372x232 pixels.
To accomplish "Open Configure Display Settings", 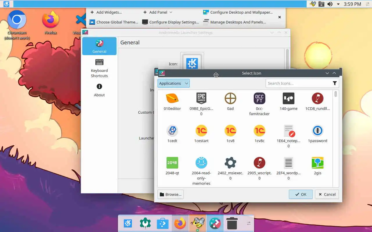I will (171, 22).
